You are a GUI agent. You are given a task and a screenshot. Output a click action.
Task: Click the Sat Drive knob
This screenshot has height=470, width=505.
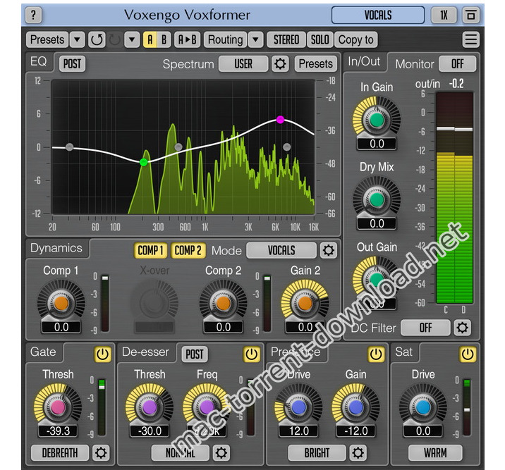click(423, 407)
